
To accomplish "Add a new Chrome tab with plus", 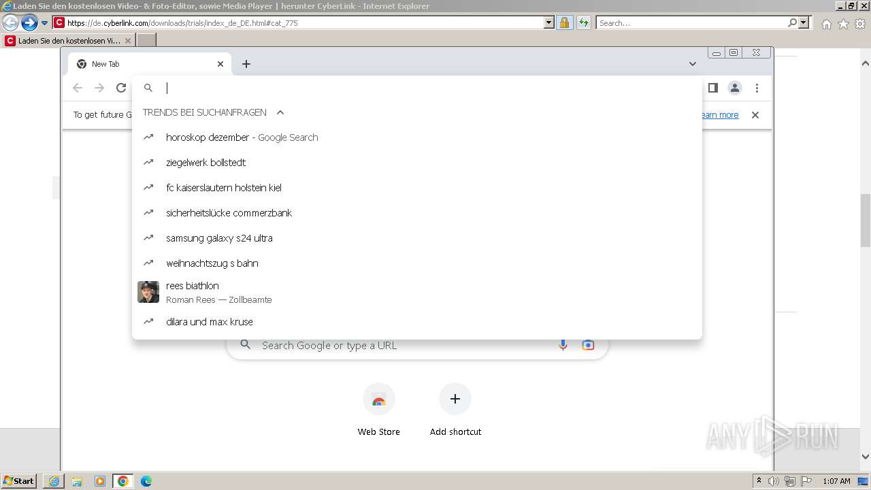I will click(246, 64).
